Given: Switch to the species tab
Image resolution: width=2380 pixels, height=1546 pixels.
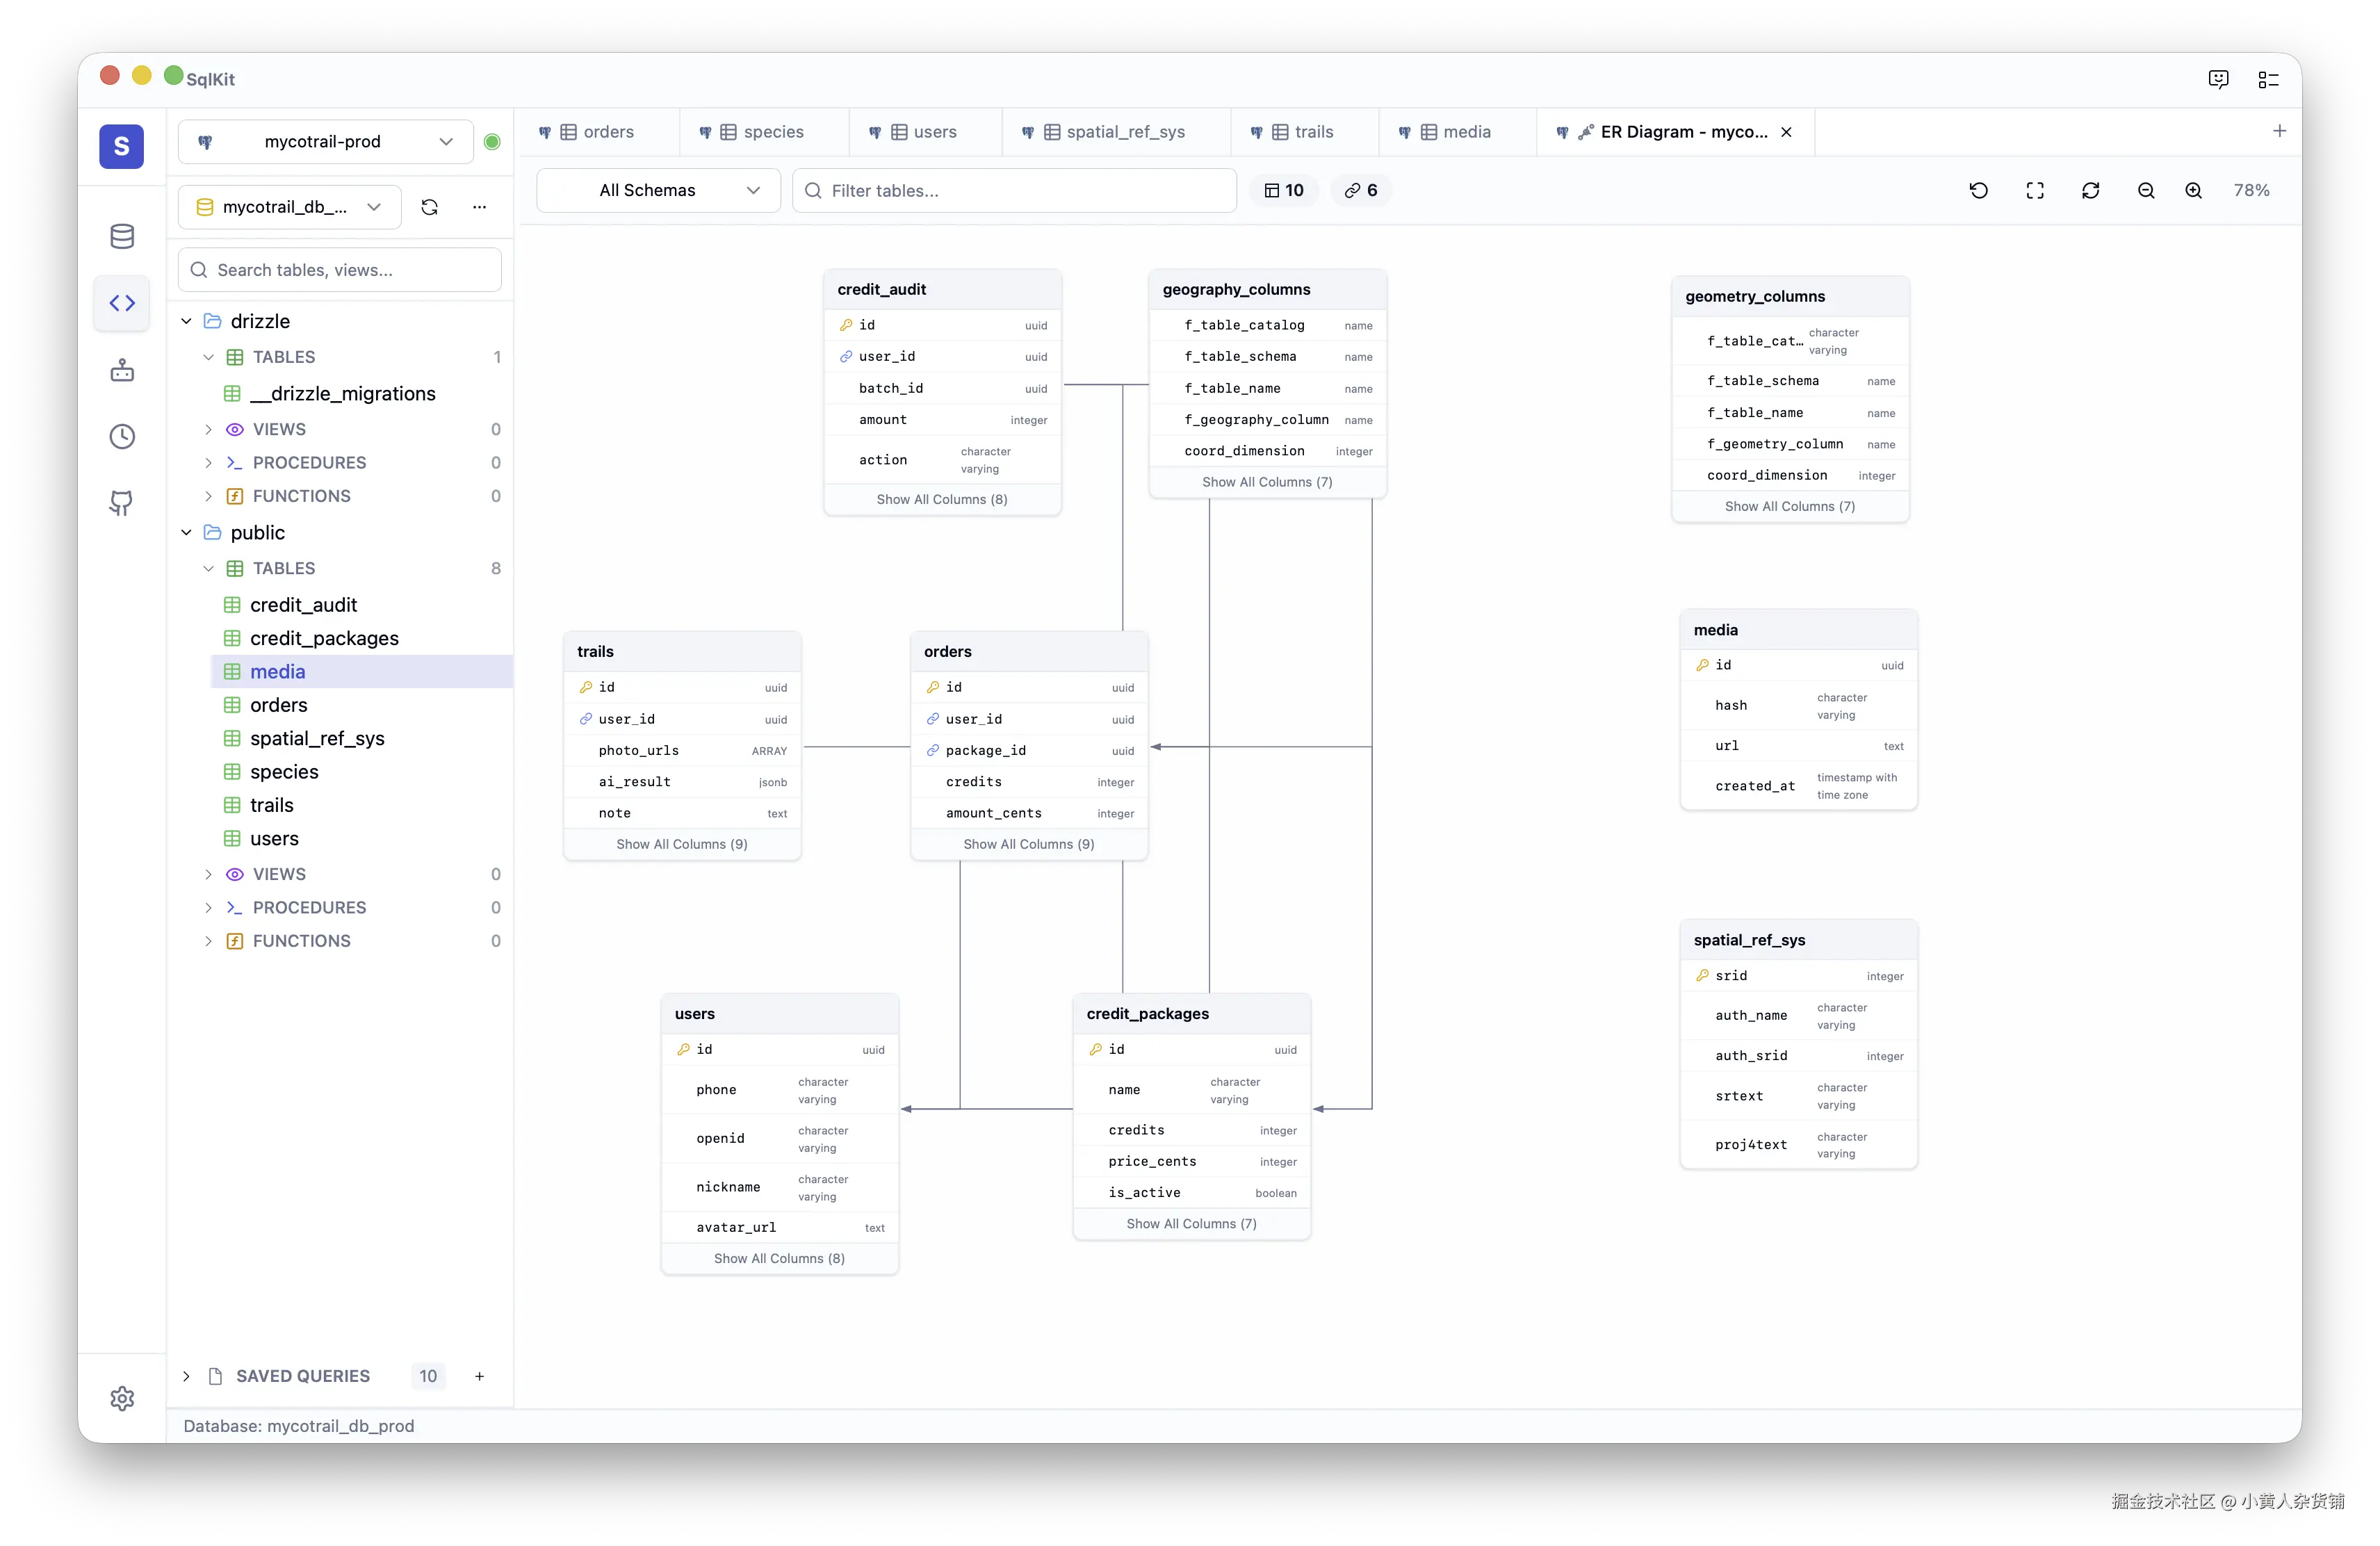Looking at the screenshot, I should [764, 132].
